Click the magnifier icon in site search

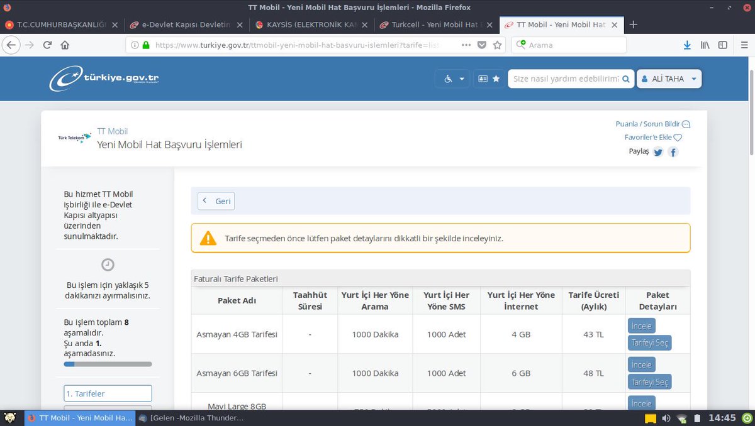[626, 79]
